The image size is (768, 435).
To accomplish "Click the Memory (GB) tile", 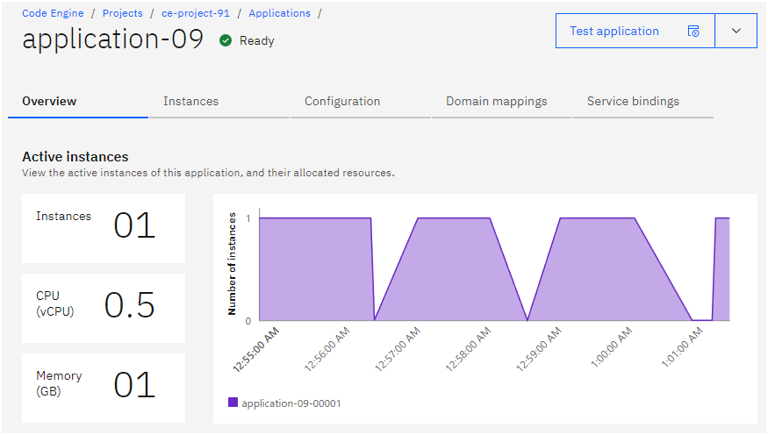I will (104, 388).
